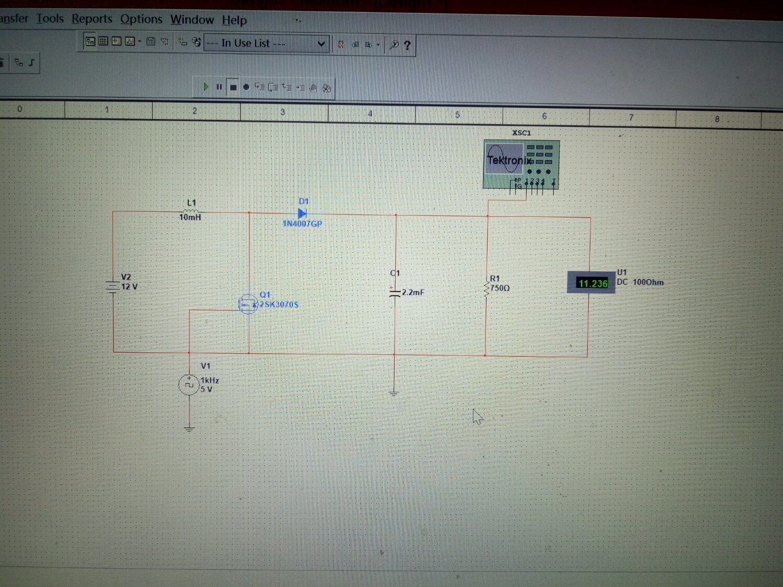Run the simulation with green play button
This screenshot has width=783, height=587.
click(206, 87)
